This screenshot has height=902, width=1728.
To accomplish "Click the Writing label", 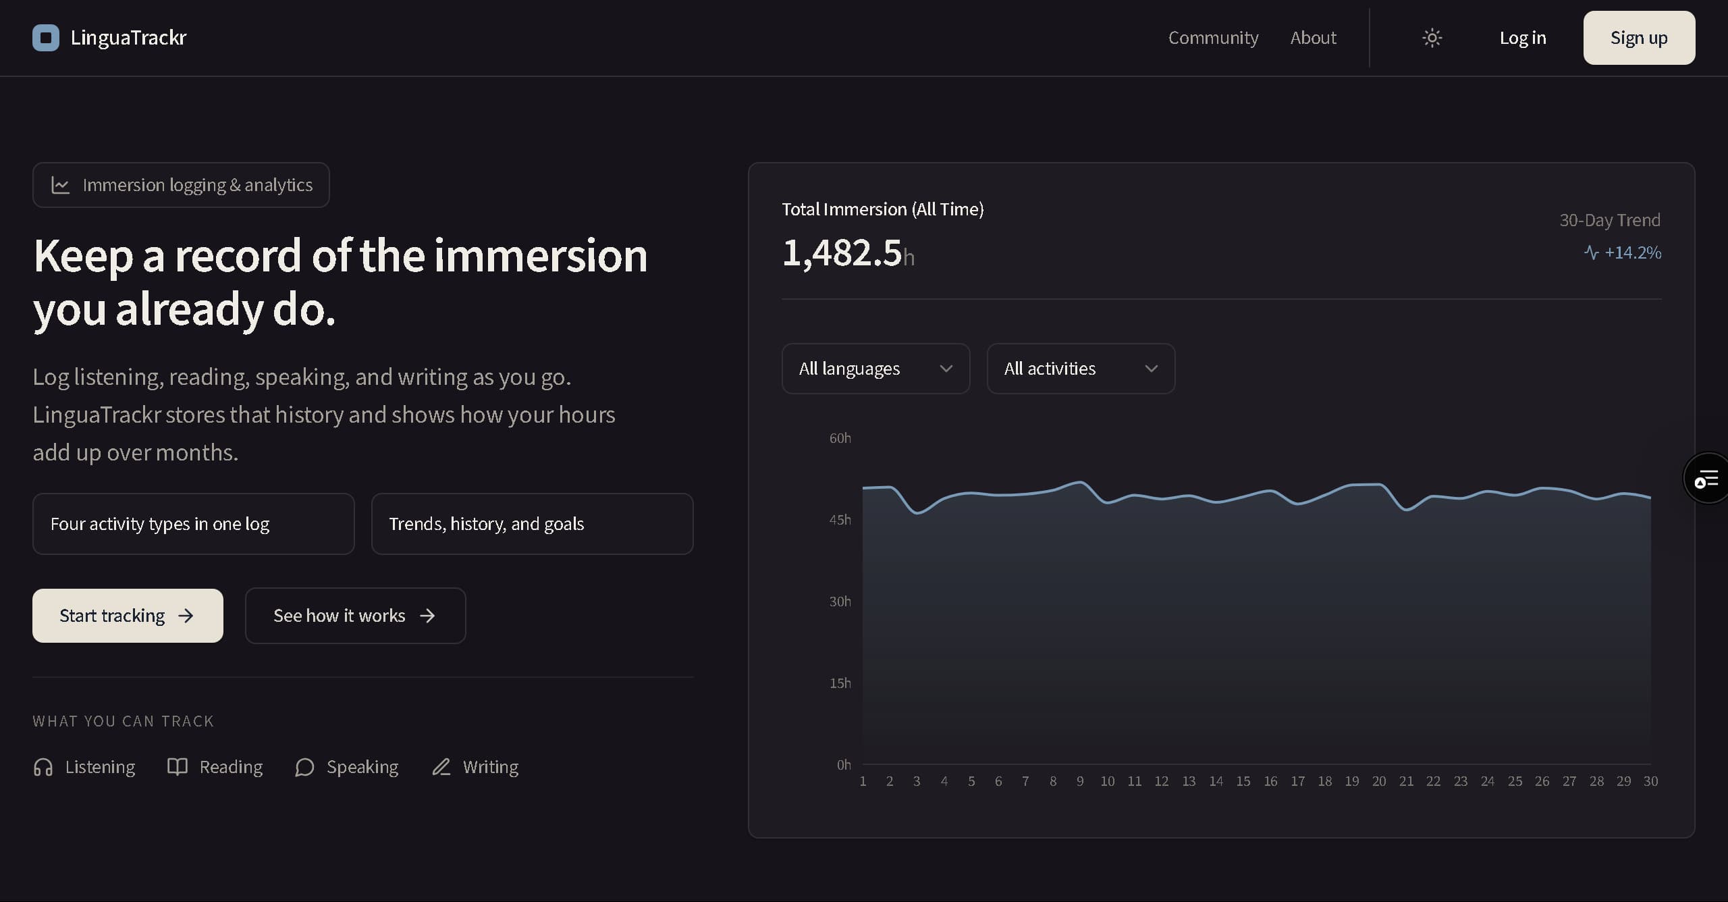I will point(491,767).
